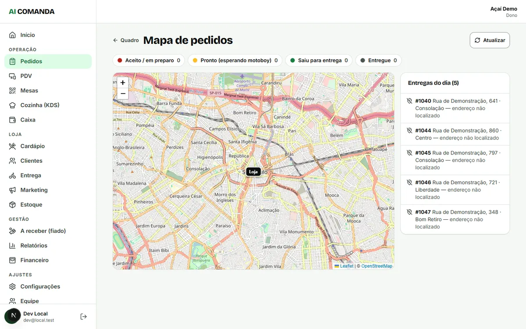Click the no-location pin icon for order #1046

coord(410,182)
